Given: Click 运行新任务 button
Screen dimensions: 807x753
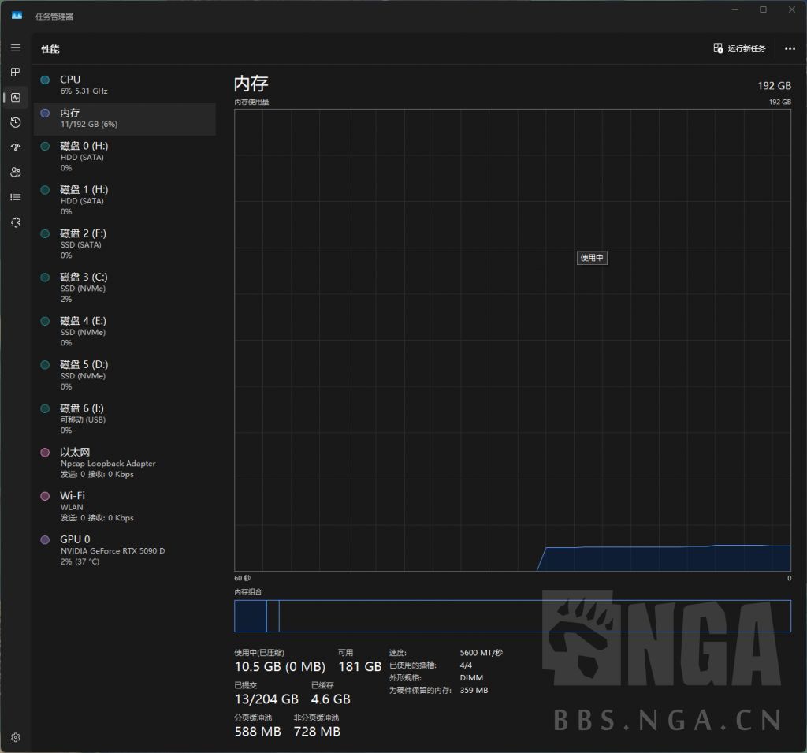Looking at the screenshot, I should [x=739, y=49].
